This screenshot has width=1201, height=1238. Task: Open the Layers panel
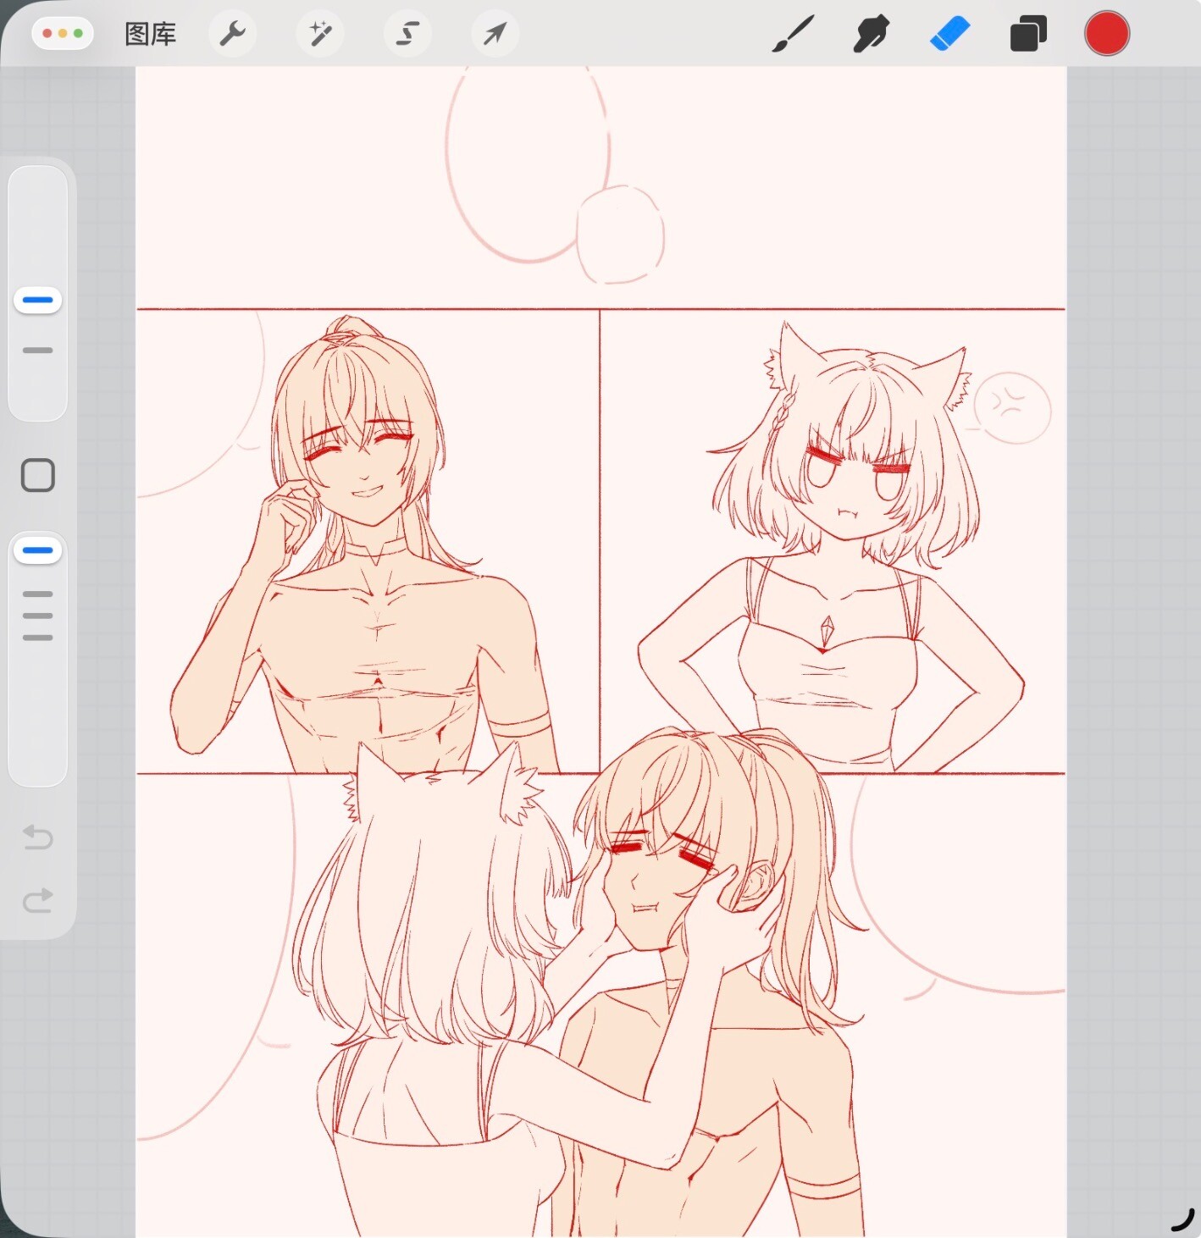(x=1028, y=34)
